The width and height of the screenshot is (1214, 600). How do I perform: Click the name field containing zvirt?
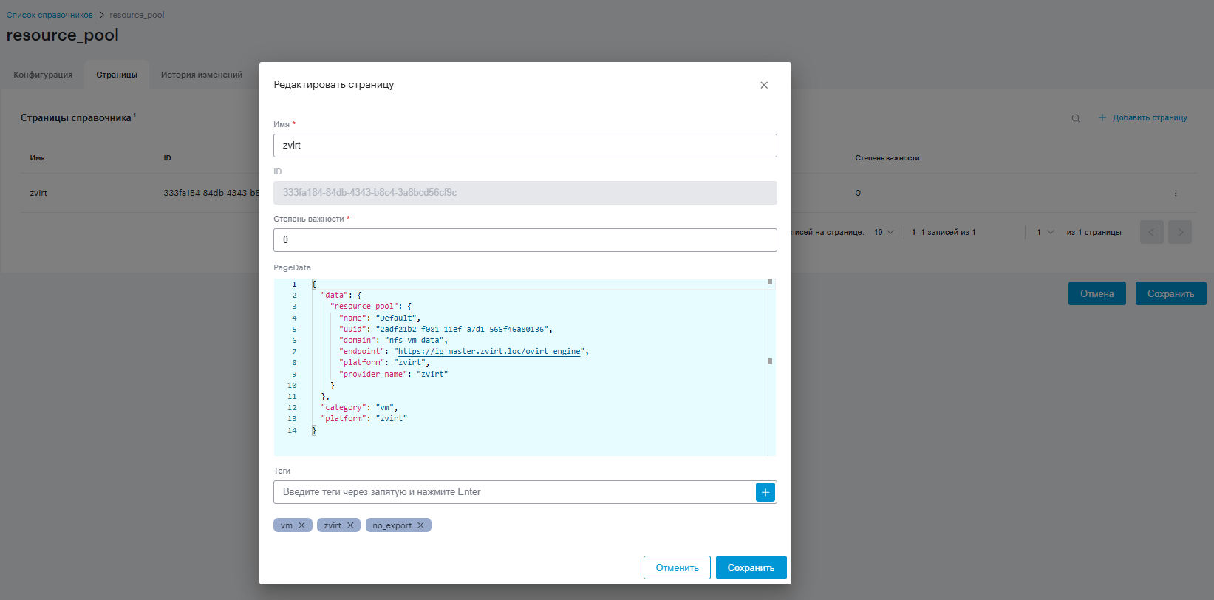tap(525, 146)
